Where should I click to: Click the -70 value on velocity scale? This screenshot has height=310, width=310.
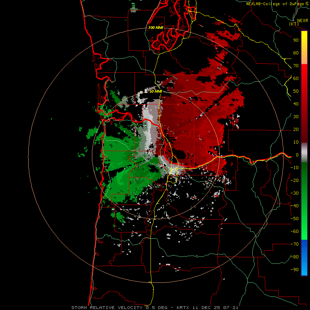[294, 244]
